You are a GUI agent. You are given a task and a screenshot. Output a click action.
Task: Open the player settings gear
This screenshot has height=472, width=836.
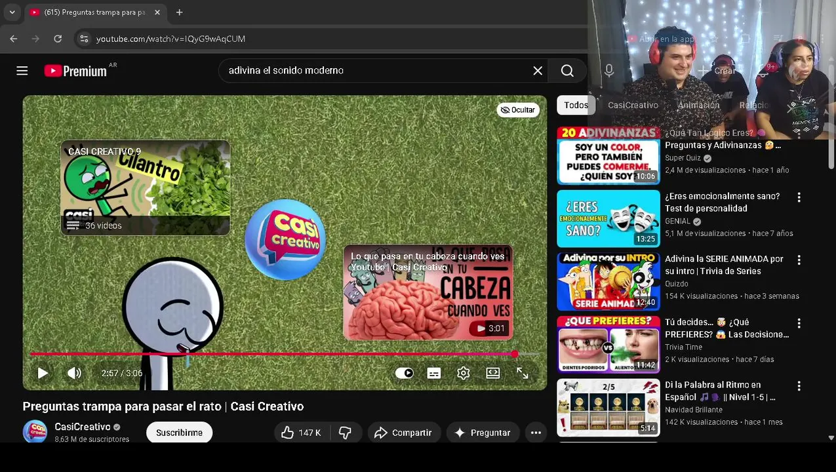pyautogui.click(x=464, y=373)
